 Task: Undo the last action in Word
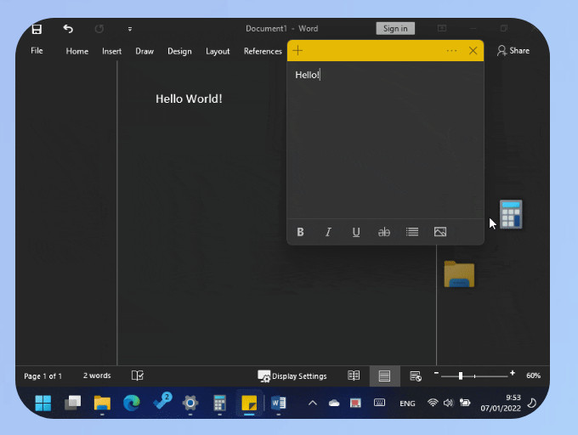tap(68, 29)
